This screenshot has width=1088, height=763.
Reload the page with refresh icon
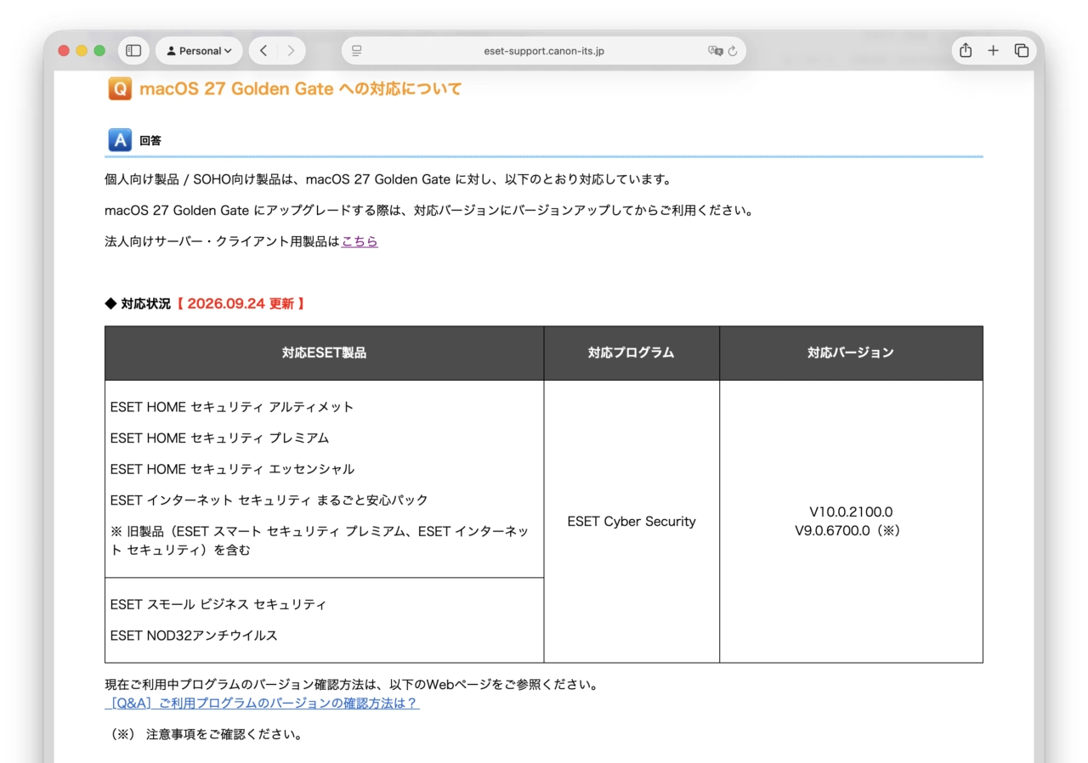(733, 51)
